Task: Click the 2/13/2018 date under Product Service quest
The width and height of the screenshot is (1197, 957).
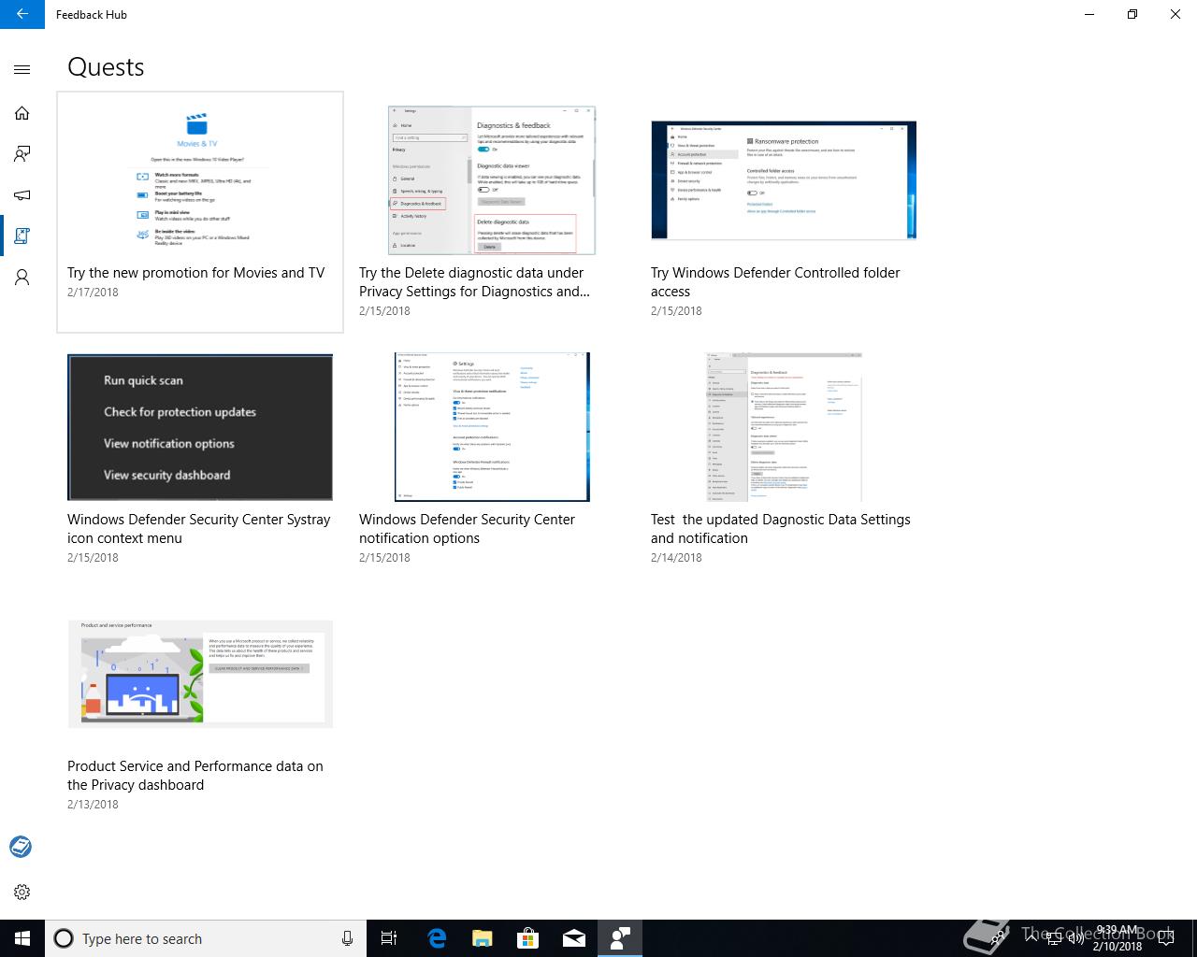Action: coord(93,805)
